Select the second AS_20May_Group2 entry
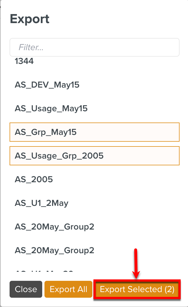 point(54,250)
